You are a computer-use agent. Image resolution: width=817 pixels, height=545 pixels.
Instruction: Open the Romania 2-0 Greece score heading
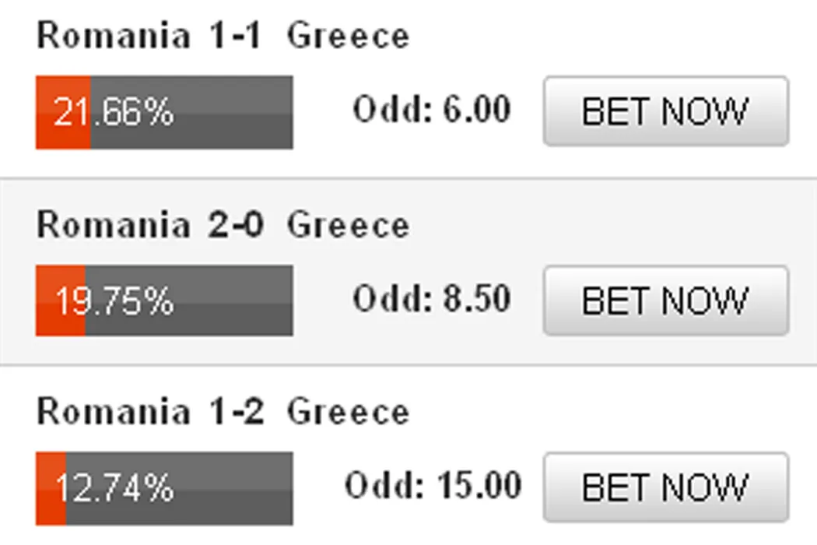point(223,225)
